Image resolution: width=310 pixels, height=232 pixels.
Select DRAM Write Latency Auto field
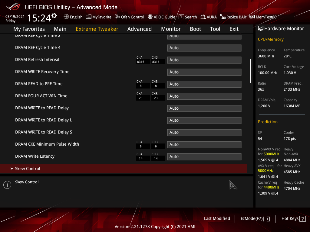tap(204, 157)
